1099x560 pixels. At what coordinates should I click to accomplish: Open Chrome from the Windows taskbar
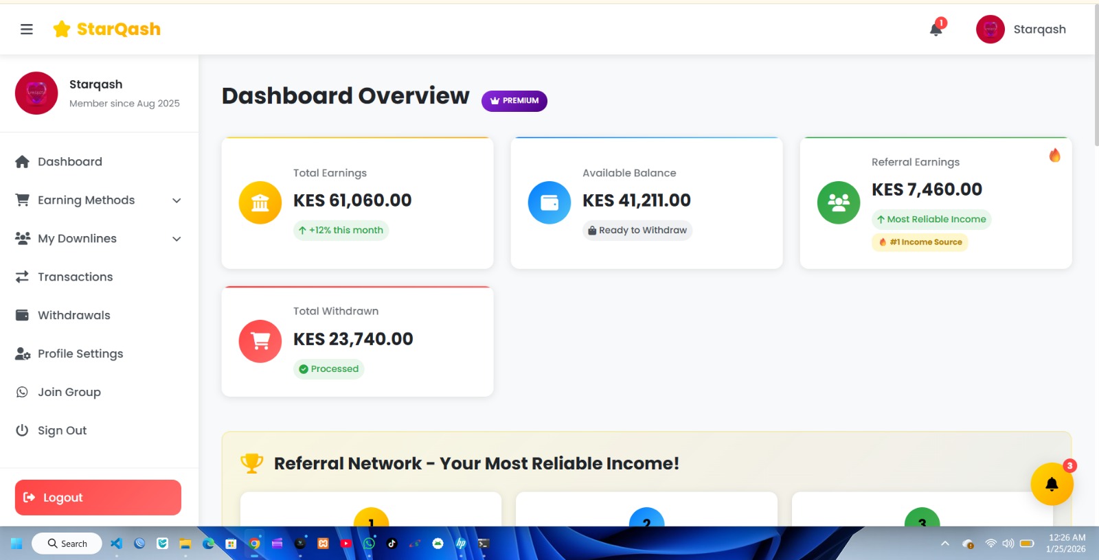254,543
